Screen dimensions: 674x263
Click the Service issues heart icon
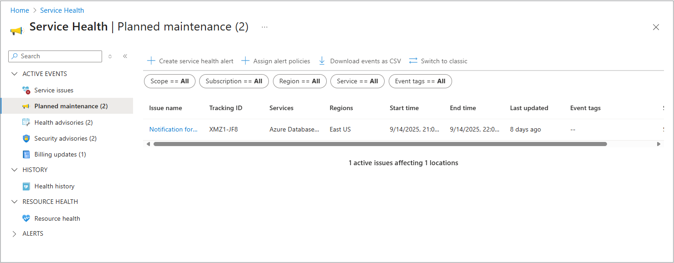(x=26, y=90)
